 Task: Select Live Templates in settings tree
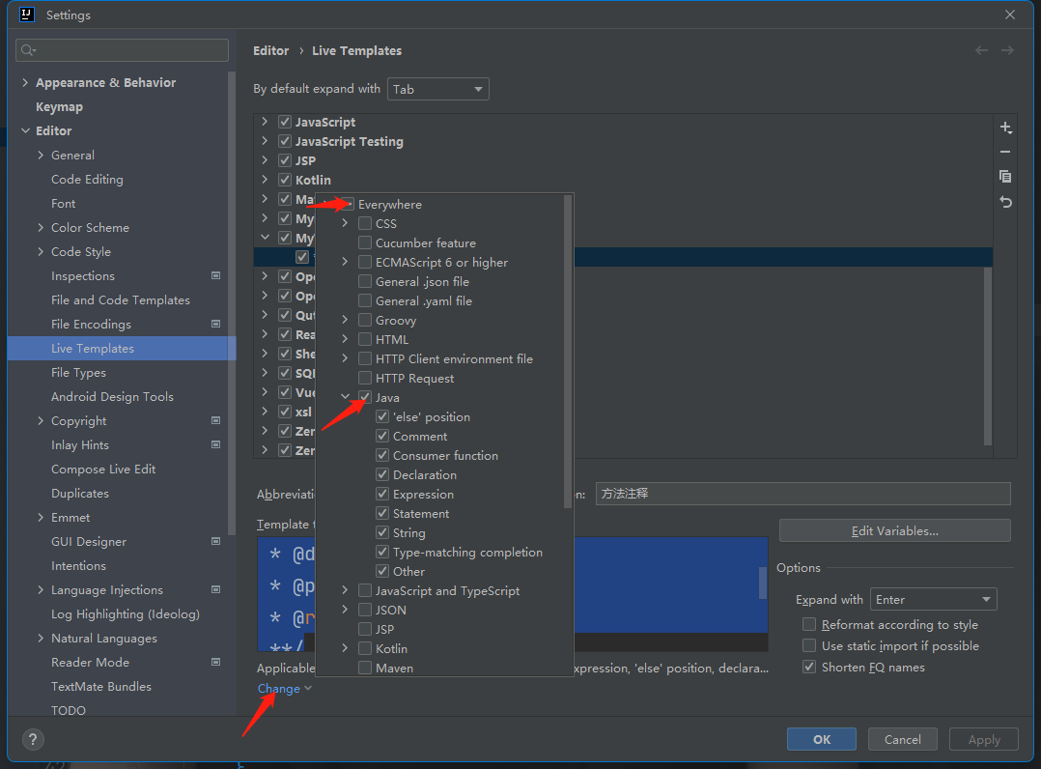tap(93, 349)
